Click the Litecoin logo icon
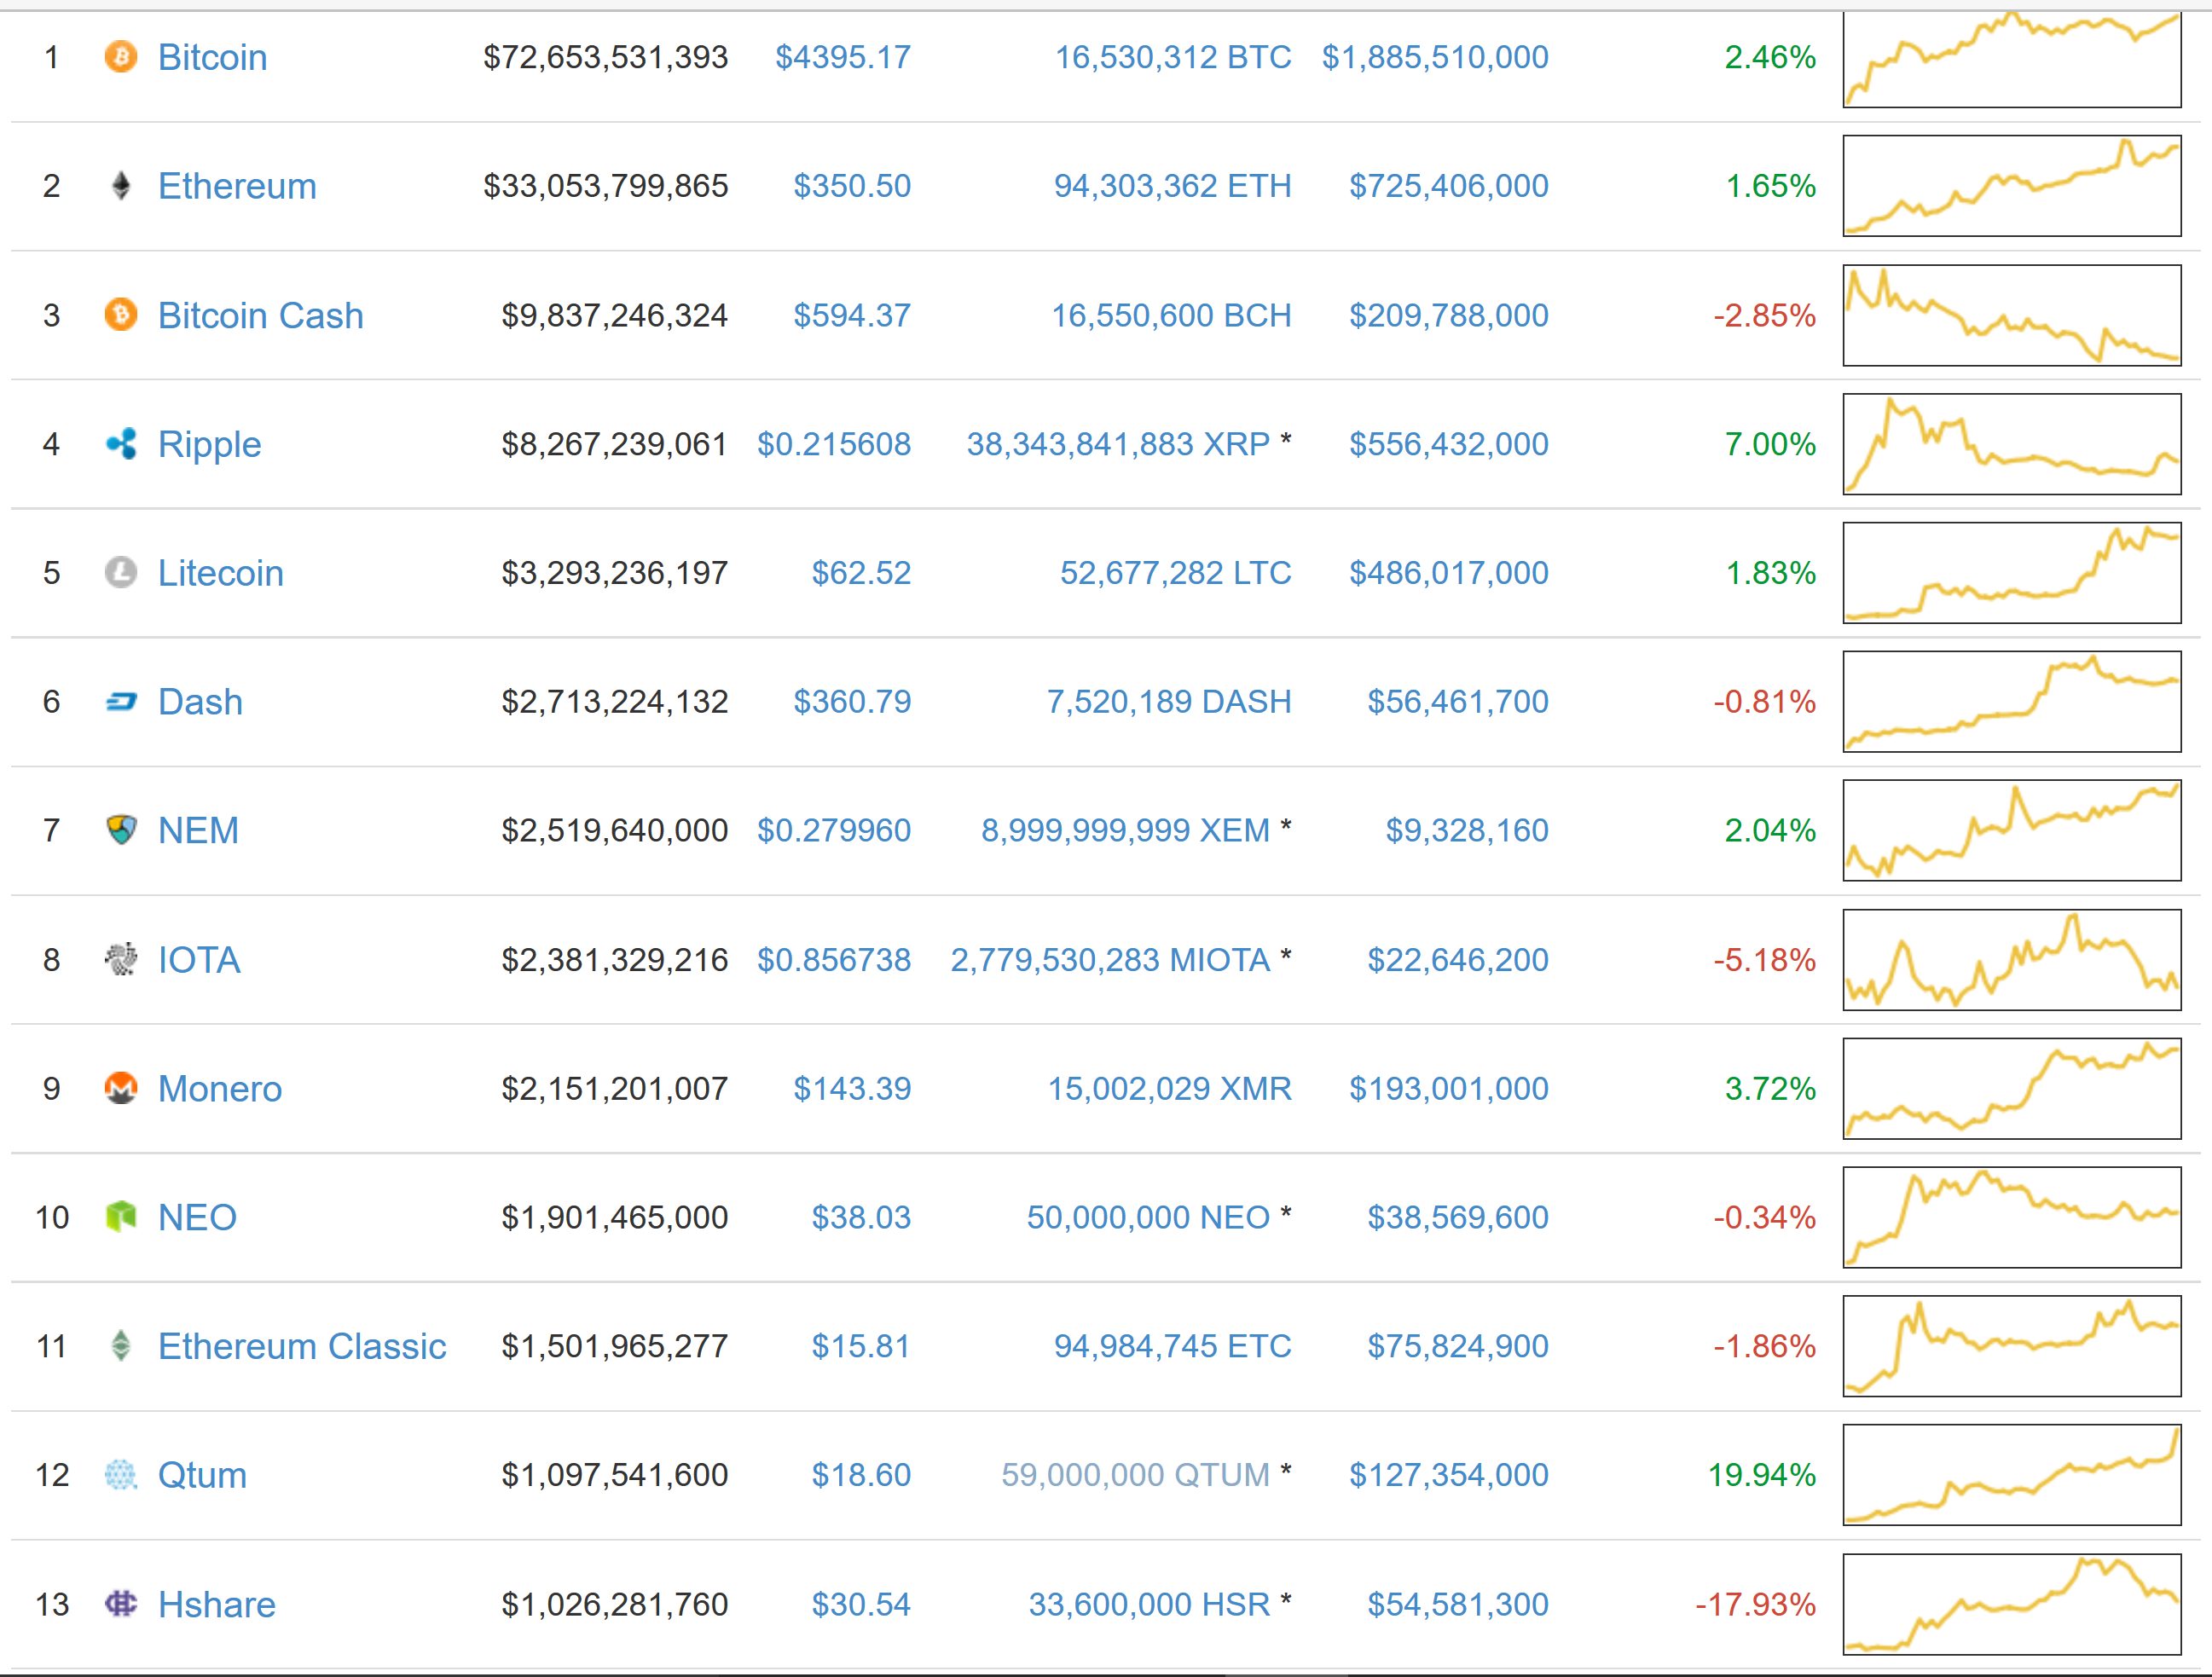2212x1677 pixels. pos(121,573)
